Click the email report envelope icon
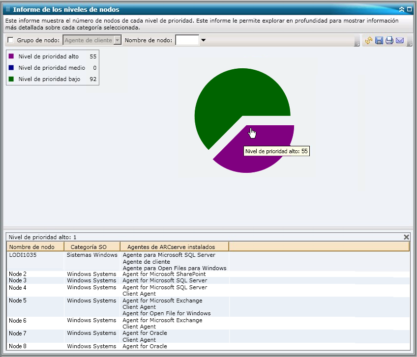 click(400, 40)
